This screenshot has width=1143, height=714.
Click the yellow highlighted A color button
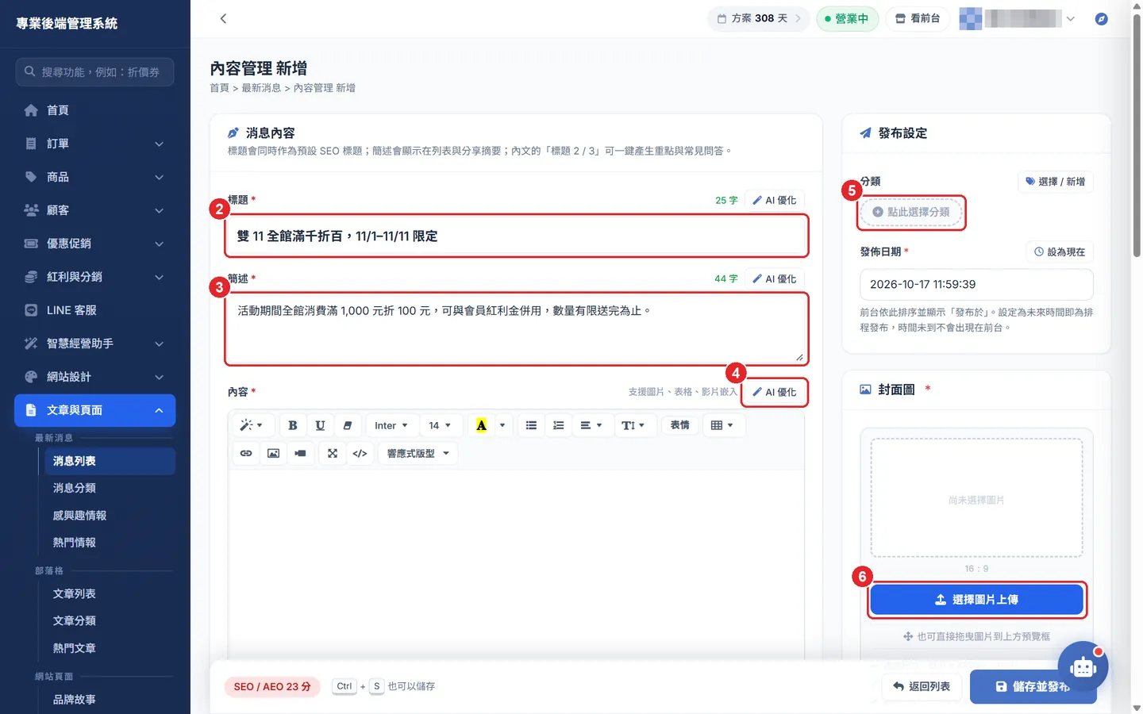coord(481,425)
